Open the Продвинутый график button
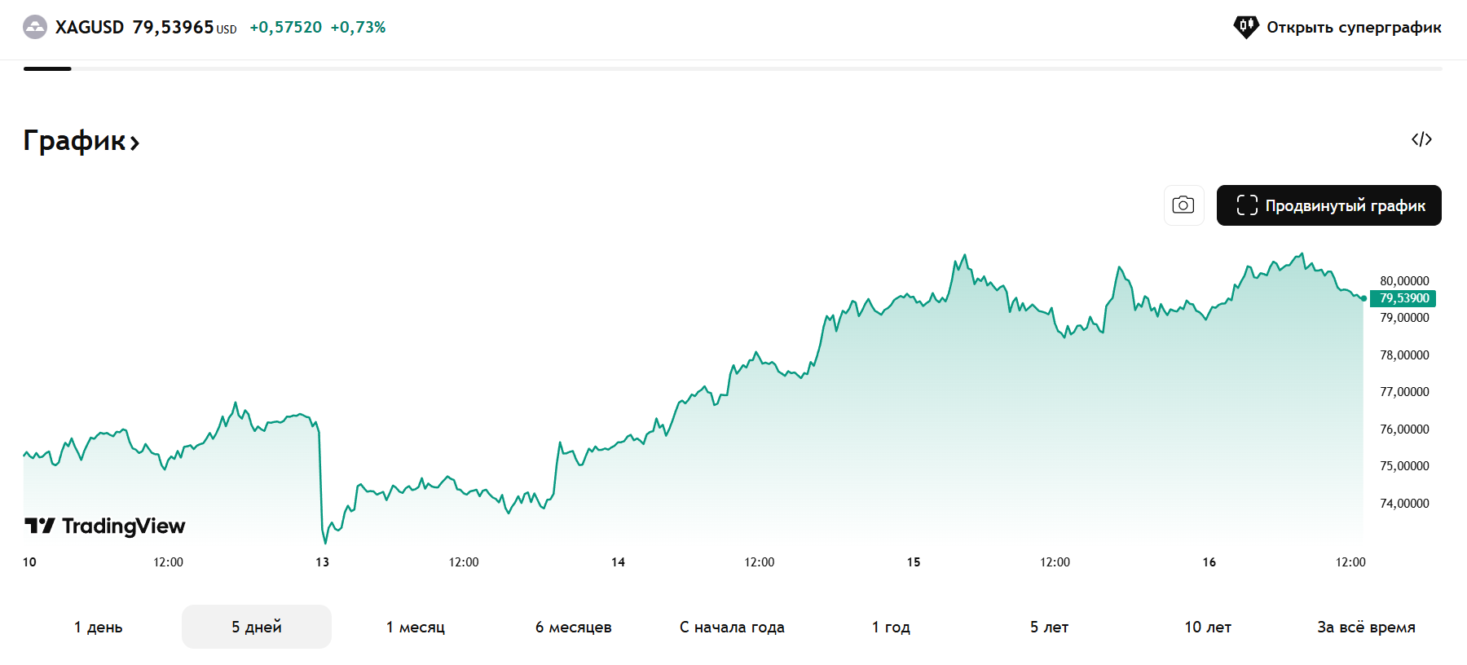Viewport: 1467px width, 665px height. (x=1328, y=205)
